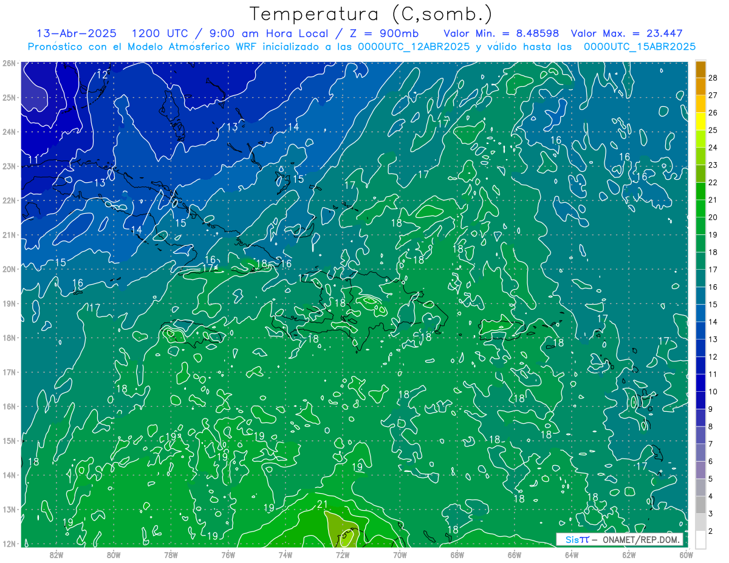Click the '1200 UTC' time label
Image resolution: width=729 pixels, height=563 pixels.
160,33
